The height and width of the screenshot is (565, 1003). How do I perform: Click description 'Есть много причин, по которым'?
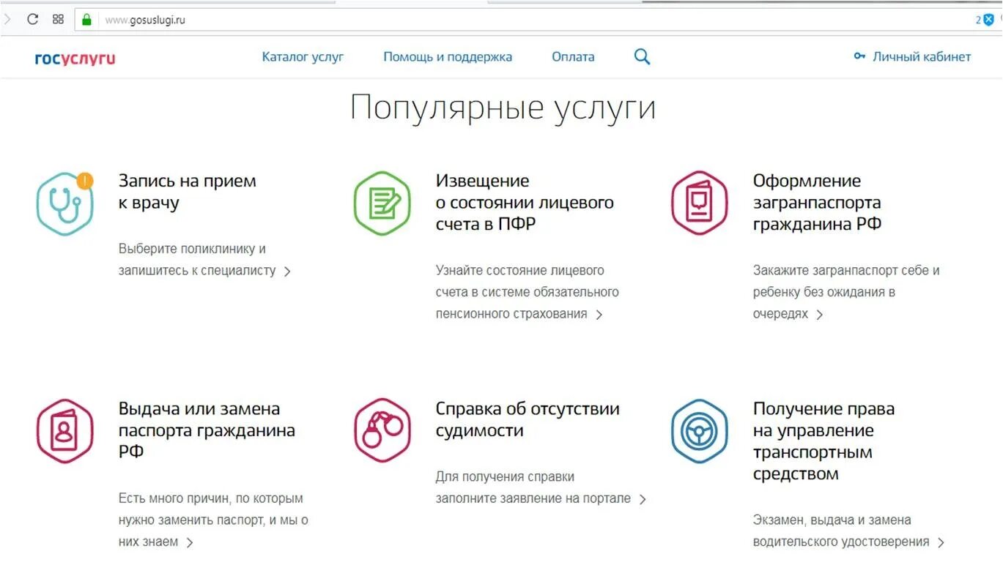(213, 520)
